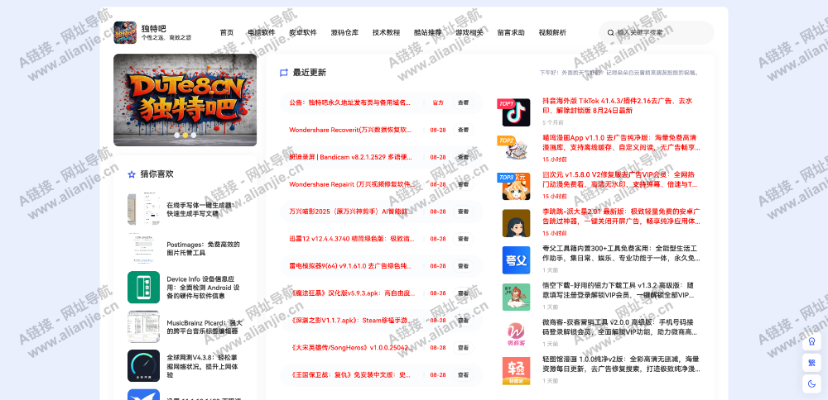Open the Bandicam v8.2.1.2529 post link
The width and height of the screenshot is (828, 400).
click(x=349, y=157)
